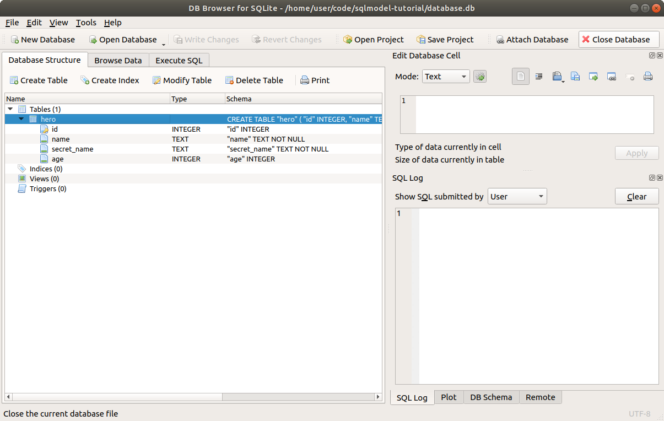The width and height of the screenshot is (664, 421).
Task: Click the Create Table icon
Action: (x=14, y=80)
